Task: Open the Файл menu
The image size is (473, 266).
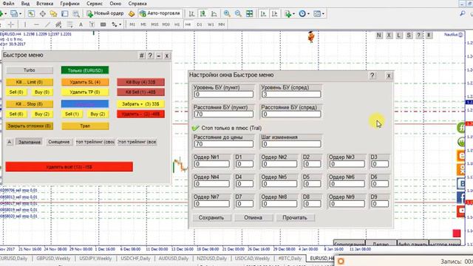Action: point(8,4)
